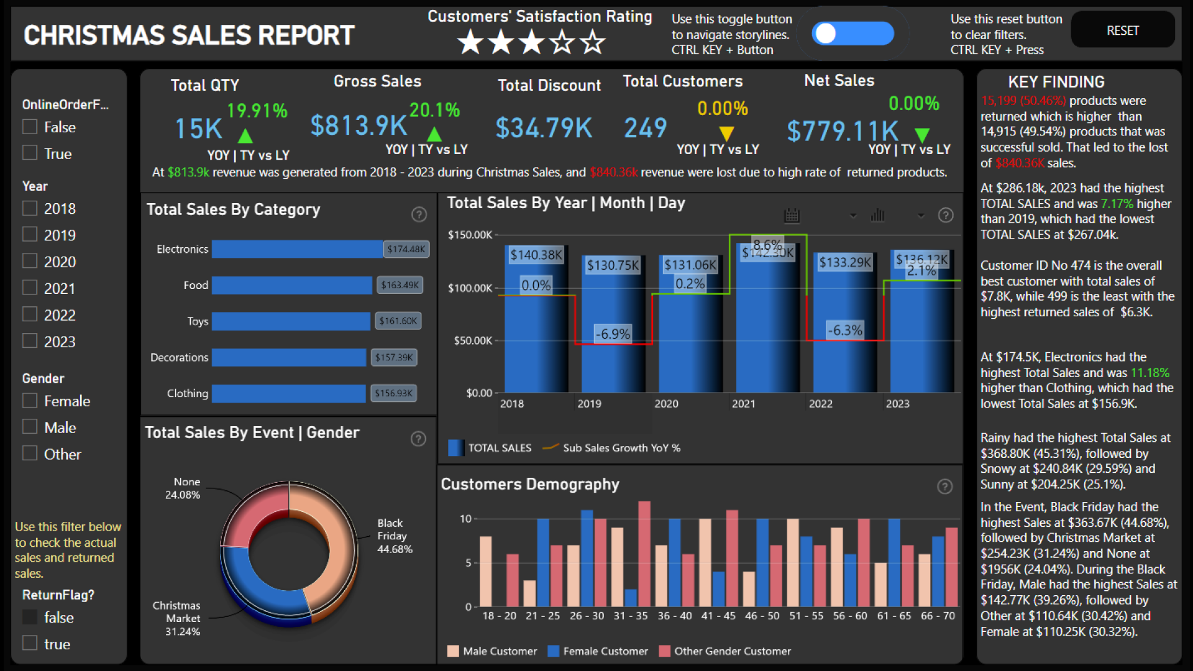The image size is (1193, 671).
Task: Check the 2022 year filter
Action: point(30,314)
